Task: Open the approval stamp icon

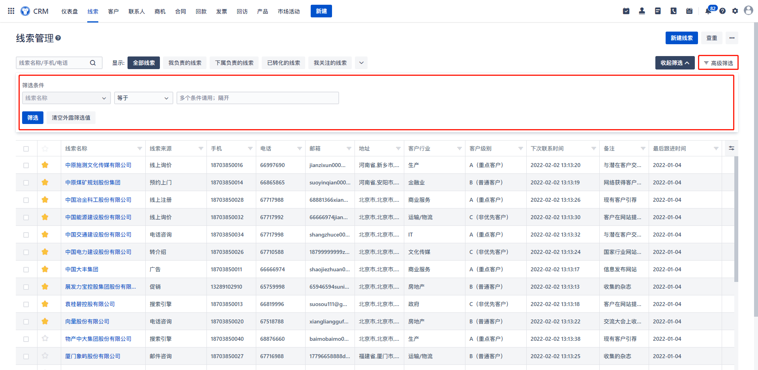Action: pos(642,11)
